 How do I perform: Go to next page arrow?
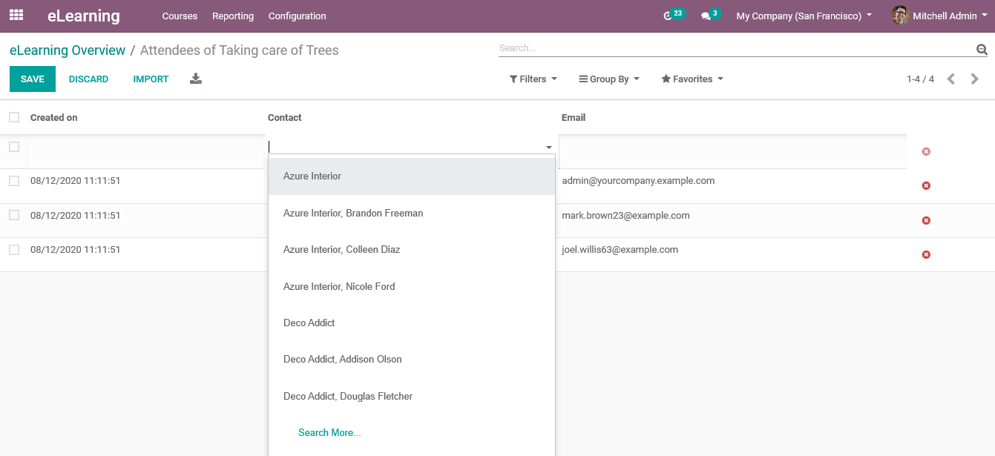[x=975, y=79]
